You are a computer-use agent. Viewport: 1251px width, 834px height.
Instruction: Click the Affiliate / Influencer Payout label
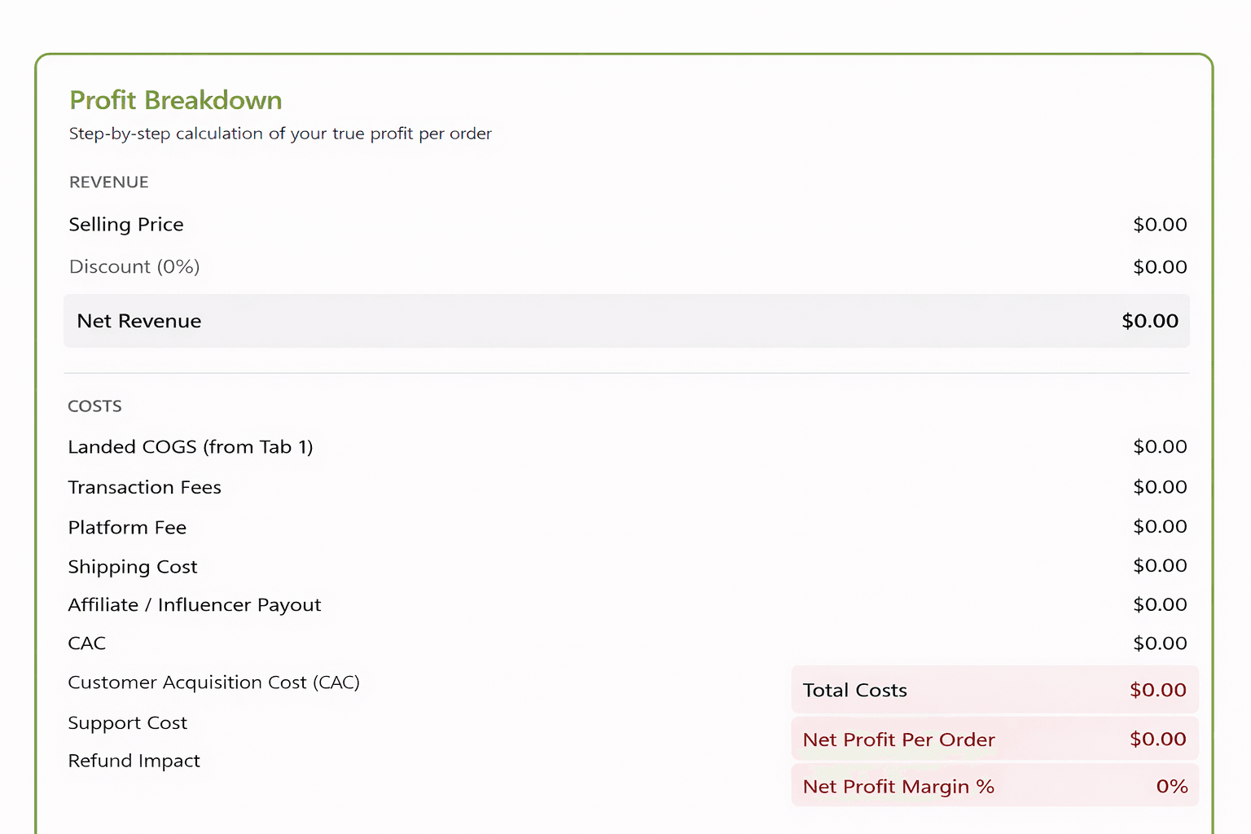coord(194,604)
